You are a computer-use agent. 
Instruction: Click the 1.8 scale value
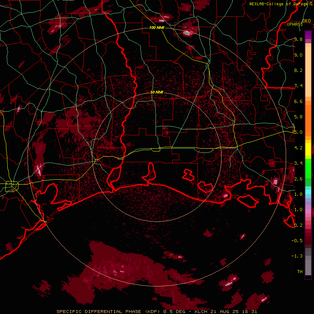tap(298, 194)
